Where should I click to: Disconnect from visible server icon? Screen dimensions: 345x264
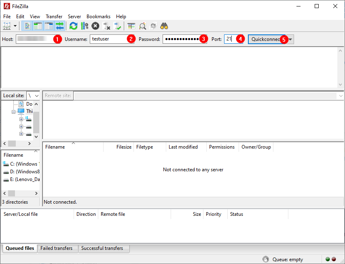(x=106, y=26)
